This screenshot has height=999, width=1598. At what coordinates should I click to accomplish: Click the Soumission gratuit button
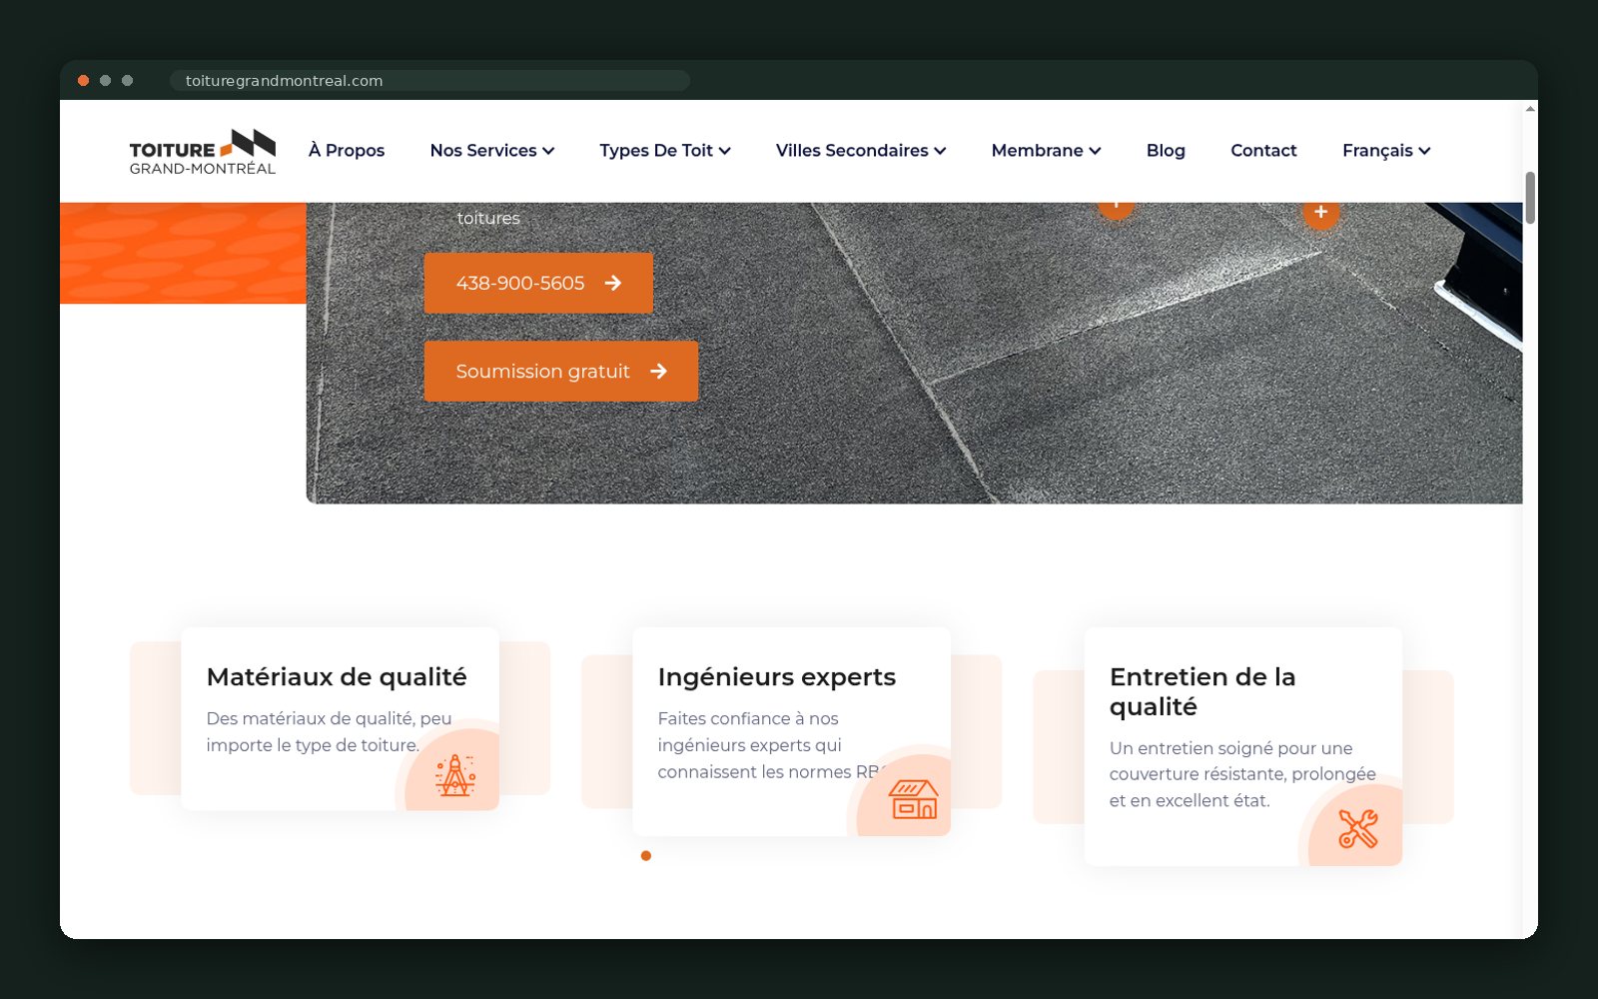(x=561, y=371)
